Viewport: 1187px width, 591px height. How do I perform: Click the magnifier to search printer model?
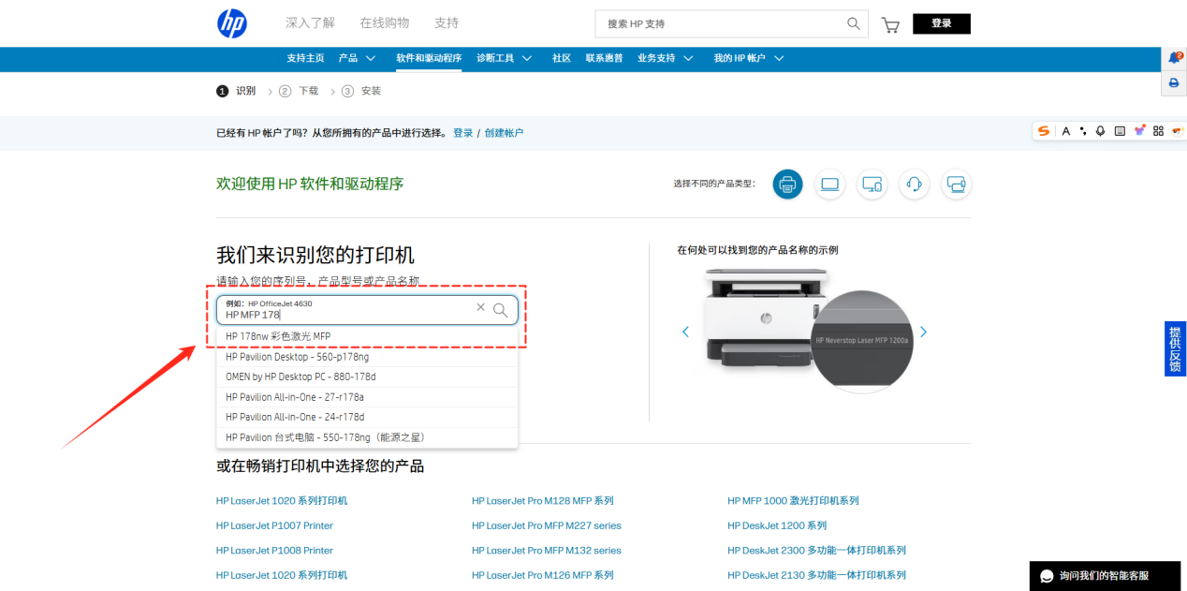[501, 309]
